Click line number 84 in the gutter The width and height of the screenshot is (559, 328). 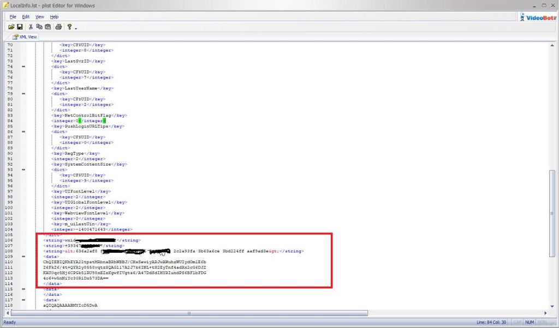pos(10,121)
